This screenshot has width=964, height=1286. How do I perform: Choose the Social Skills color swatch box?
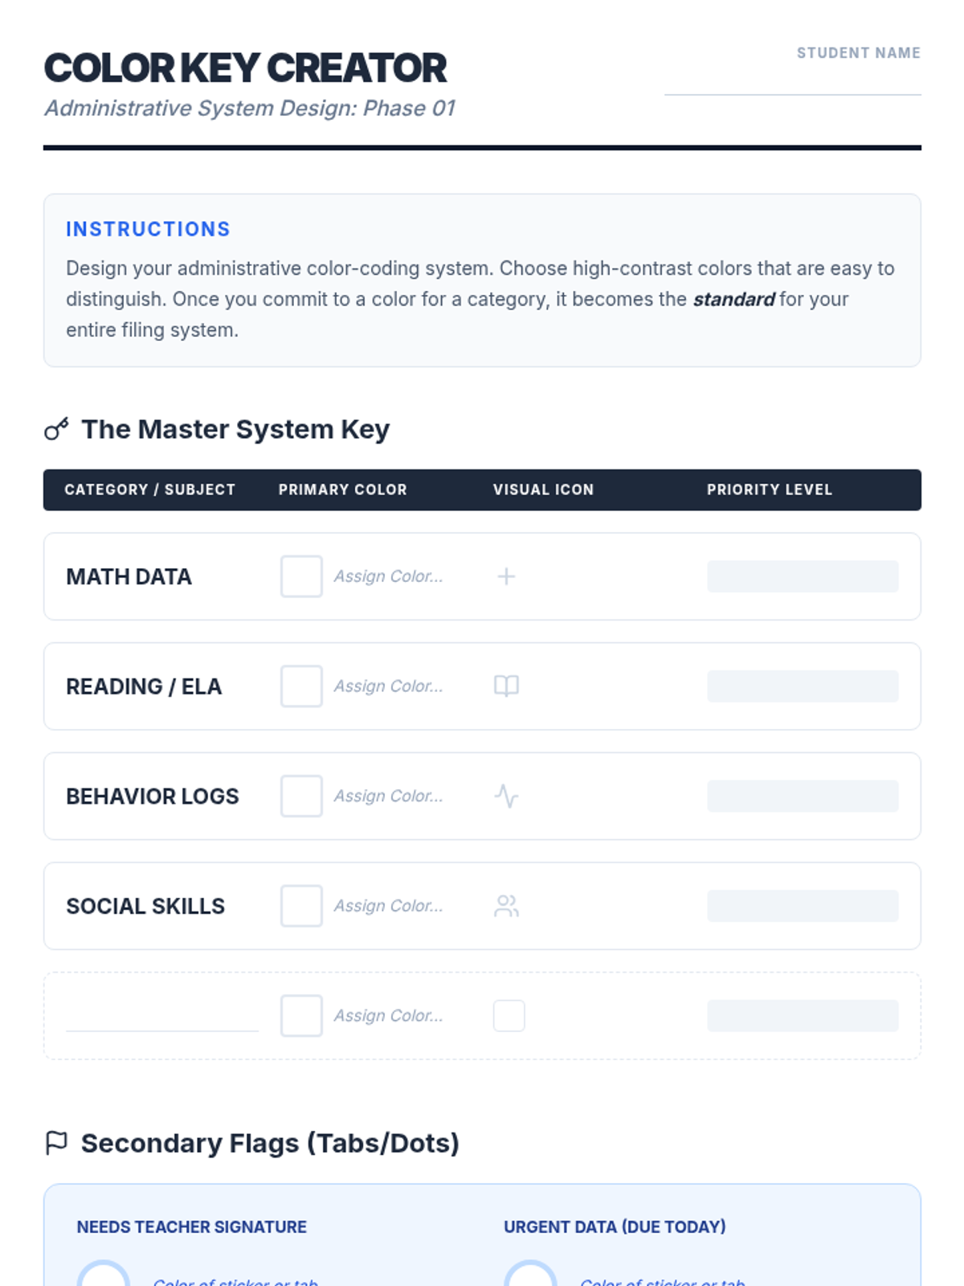pyautogui.click(x=301, y=906)
